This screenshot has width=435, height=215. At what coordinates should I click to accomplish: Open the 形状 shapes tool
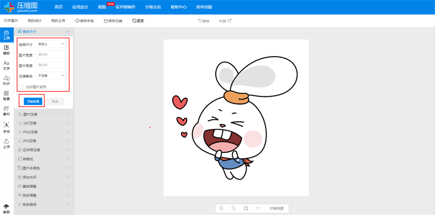point(7,81)
